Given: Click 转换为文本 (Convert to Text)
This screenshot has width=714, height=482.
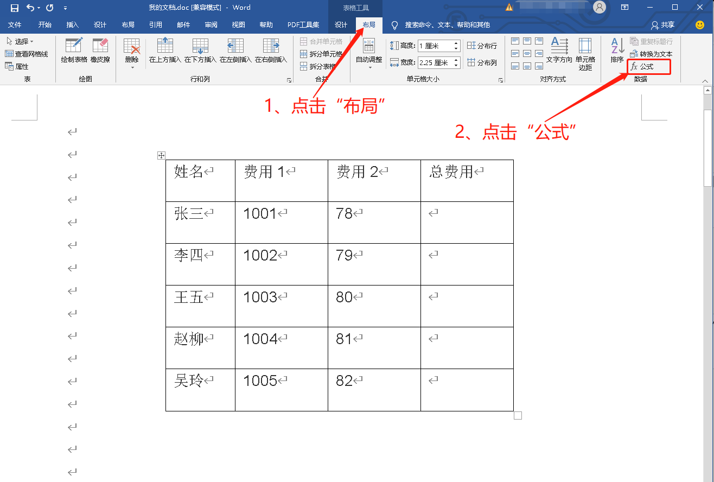Looking at the screenshot, I should click(650, 53).
